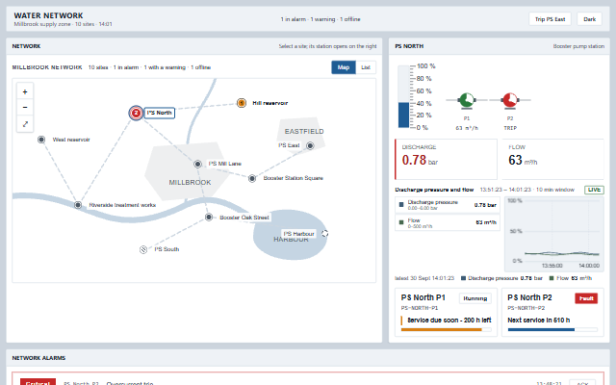Toggle Flow series in chart
The width and height of the screenshot is (616, 385).
pos(447,222)
